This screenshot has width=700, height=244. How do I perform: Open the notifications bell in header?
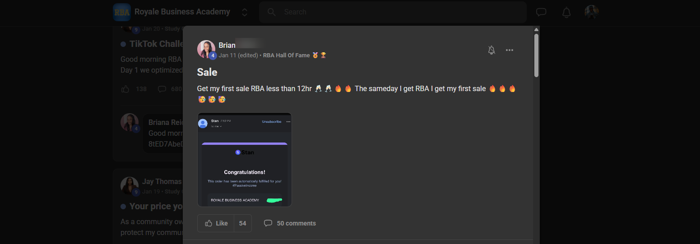click(x=566, y=12)
